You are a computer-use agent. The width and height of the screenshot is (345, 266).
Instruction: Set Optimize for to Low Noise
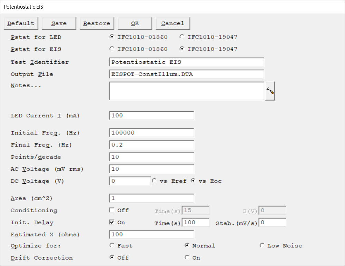pos(262,246)
